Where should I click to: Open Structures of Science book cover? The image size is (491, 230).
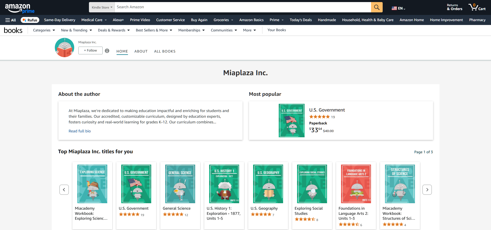[400, 184]
